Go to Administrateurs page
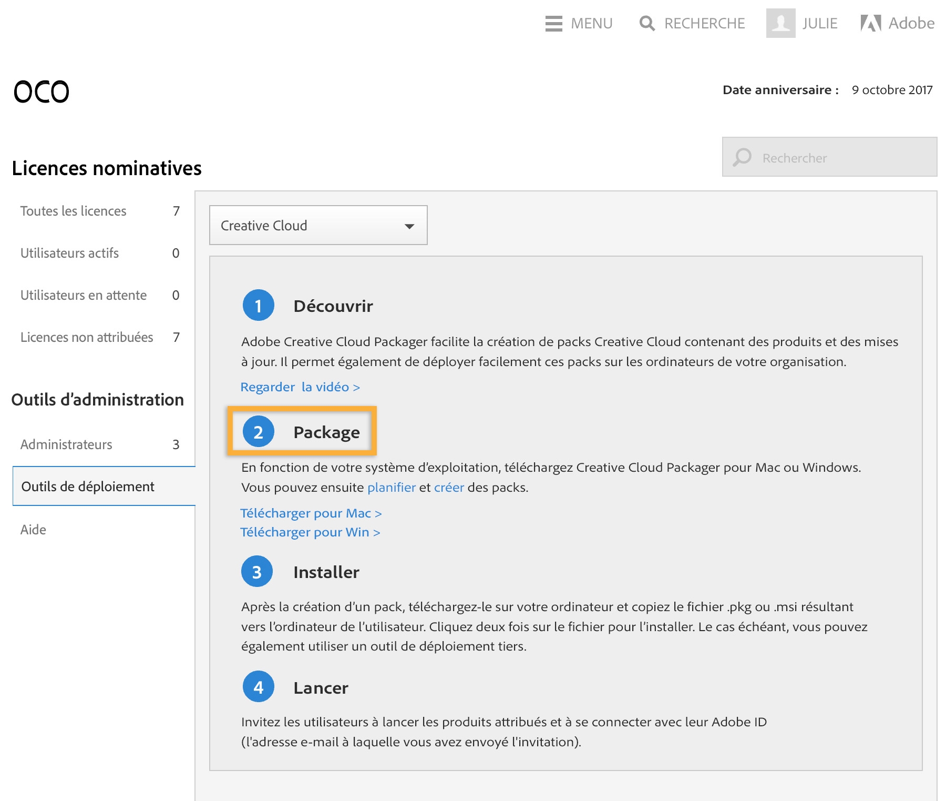Image resolution: width=946 pixels, height=801 pixels. tap(66, 444)
